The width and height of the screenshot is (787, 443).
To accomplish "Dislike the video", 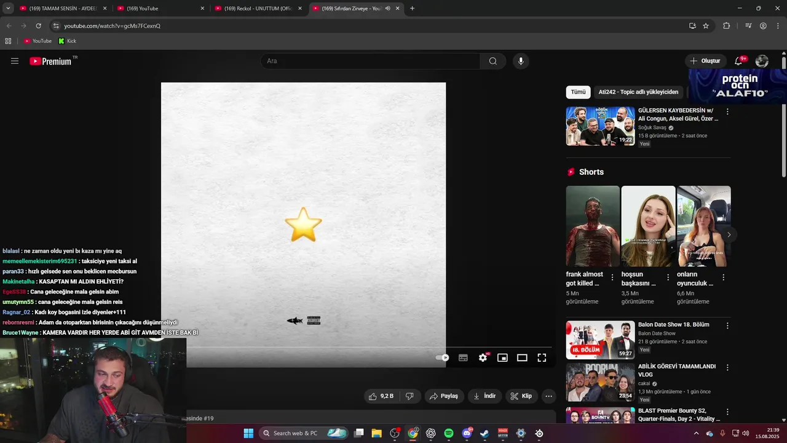I will [409, 396].
